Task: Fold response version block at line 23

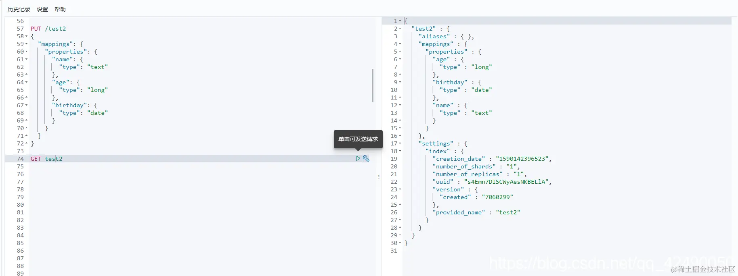Action: tap(400, 189)
